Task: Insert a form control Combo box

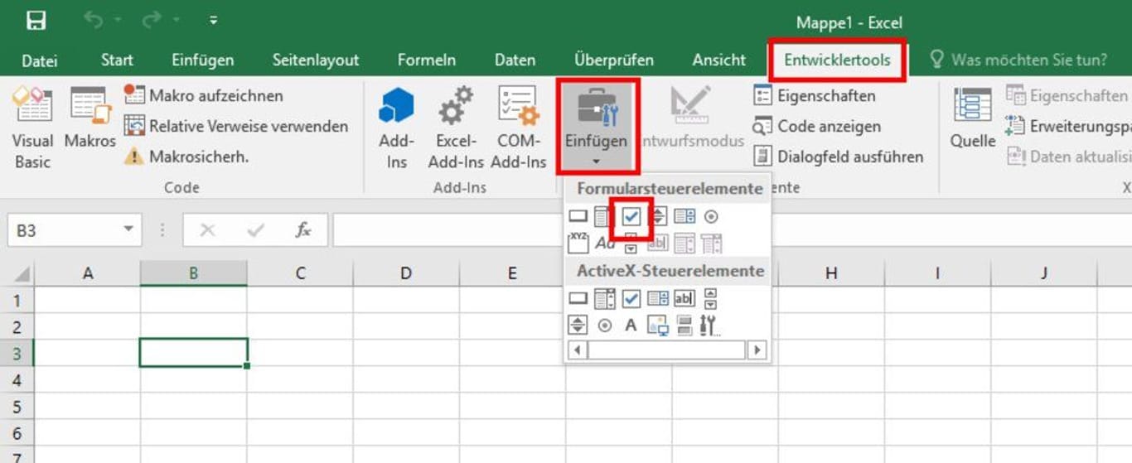Action: 602,216
